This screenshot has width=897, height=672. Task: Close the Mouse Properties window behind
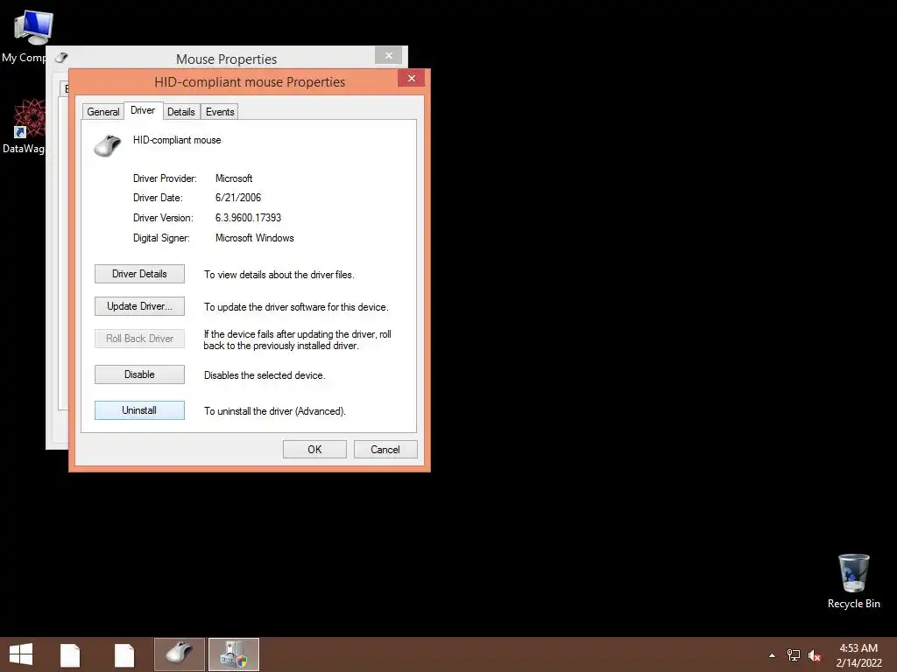[x=388, y=55]
